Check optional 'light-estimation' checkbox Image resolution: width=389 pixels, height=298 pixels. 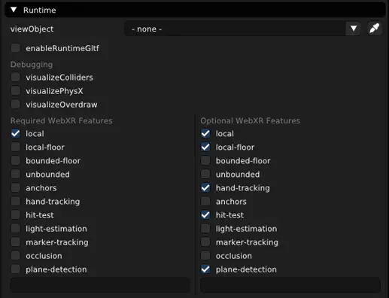(205, 229)
